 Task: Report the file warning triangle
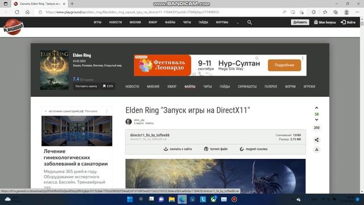317,149
